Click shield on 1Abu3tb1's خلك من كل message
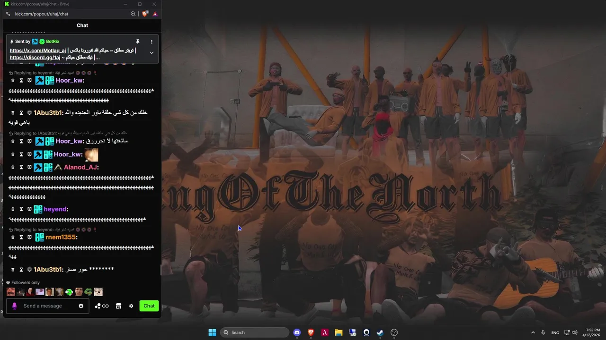The image size is (606, 340). click(29, 113)
